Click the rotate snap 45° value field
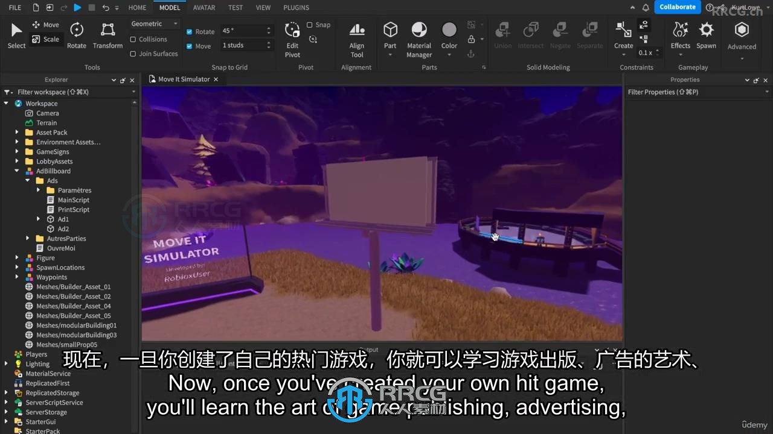The image size is (773, 434). coord(247,31)
